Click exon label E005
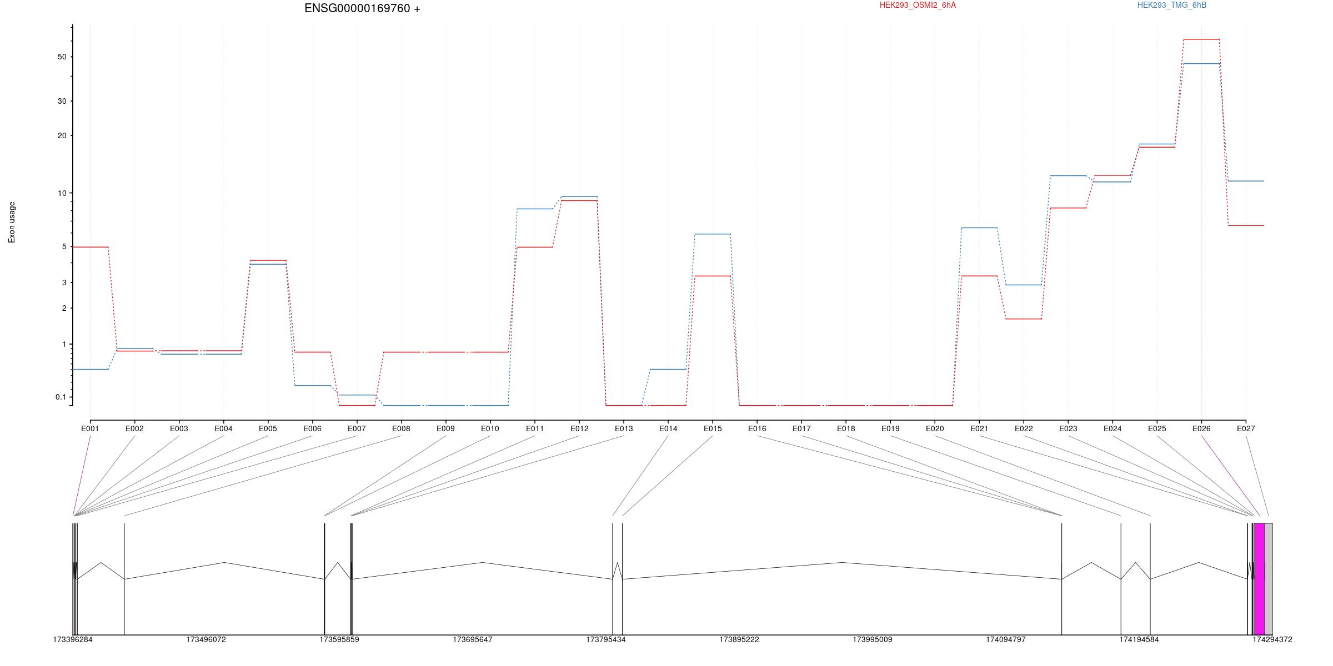The image size is (1333, 666). (268, 428)
